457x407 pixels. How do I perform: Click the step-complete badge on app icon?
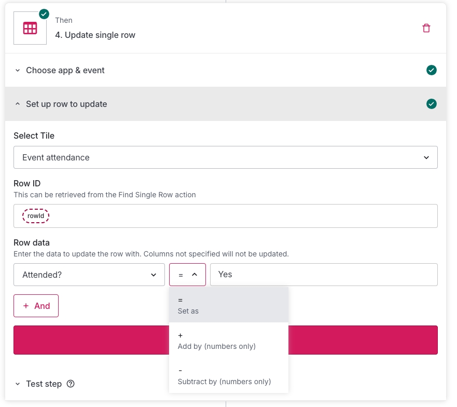(44, 14)
